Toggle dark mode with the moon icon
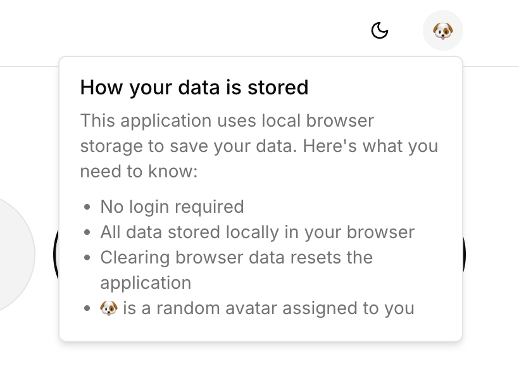 point(379,30)
